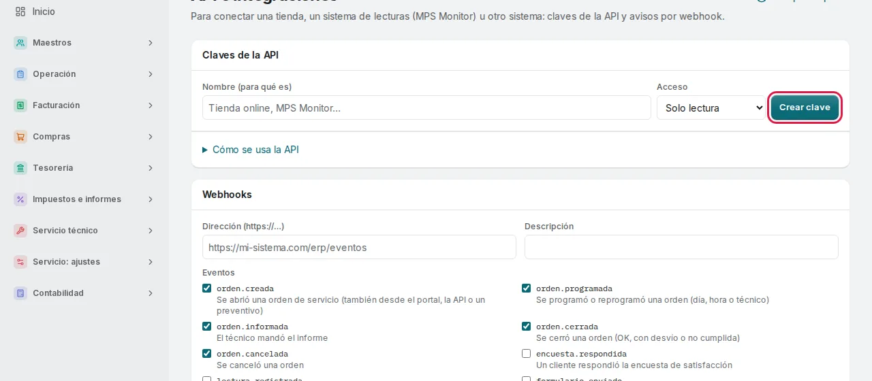This screenshot has width=872, height=381.
Task: Expand the Contabilidad menu chevron
Action: tap(151, 293)
